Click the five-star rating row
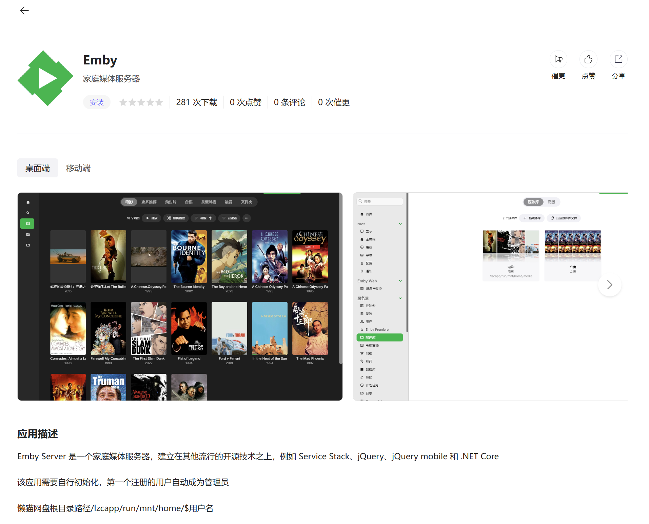Screen dimensions: 649x524 (141, 102)
